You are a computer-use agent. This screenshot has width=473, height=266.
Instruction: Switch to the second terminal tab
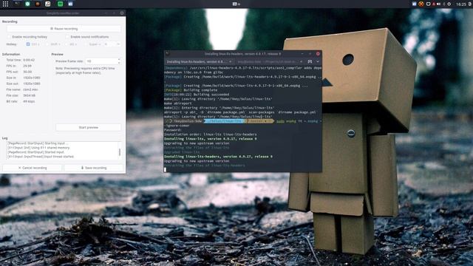269,61
